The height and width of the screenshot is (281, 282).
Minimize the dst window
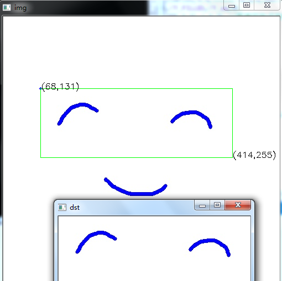click(202, 205)
